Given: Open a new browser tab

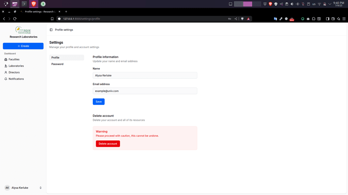Looking at the screenshot, I should (x=66, y=12).
